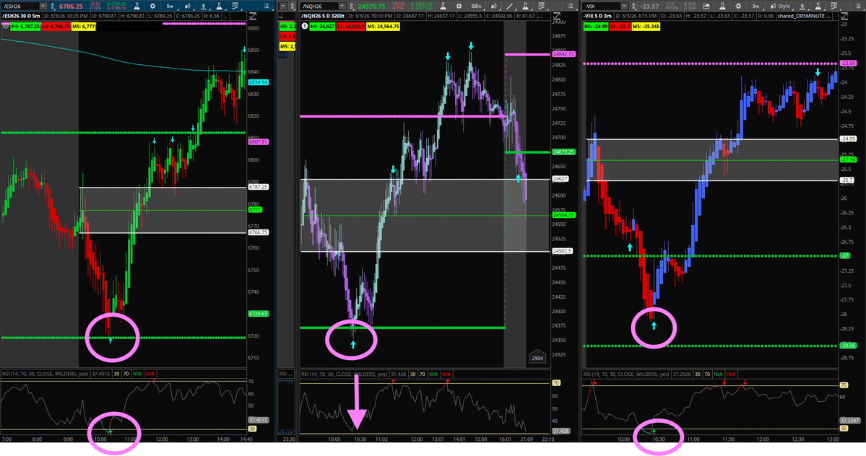Open the list menu icon in /NQH26 chart

(571, 6)
